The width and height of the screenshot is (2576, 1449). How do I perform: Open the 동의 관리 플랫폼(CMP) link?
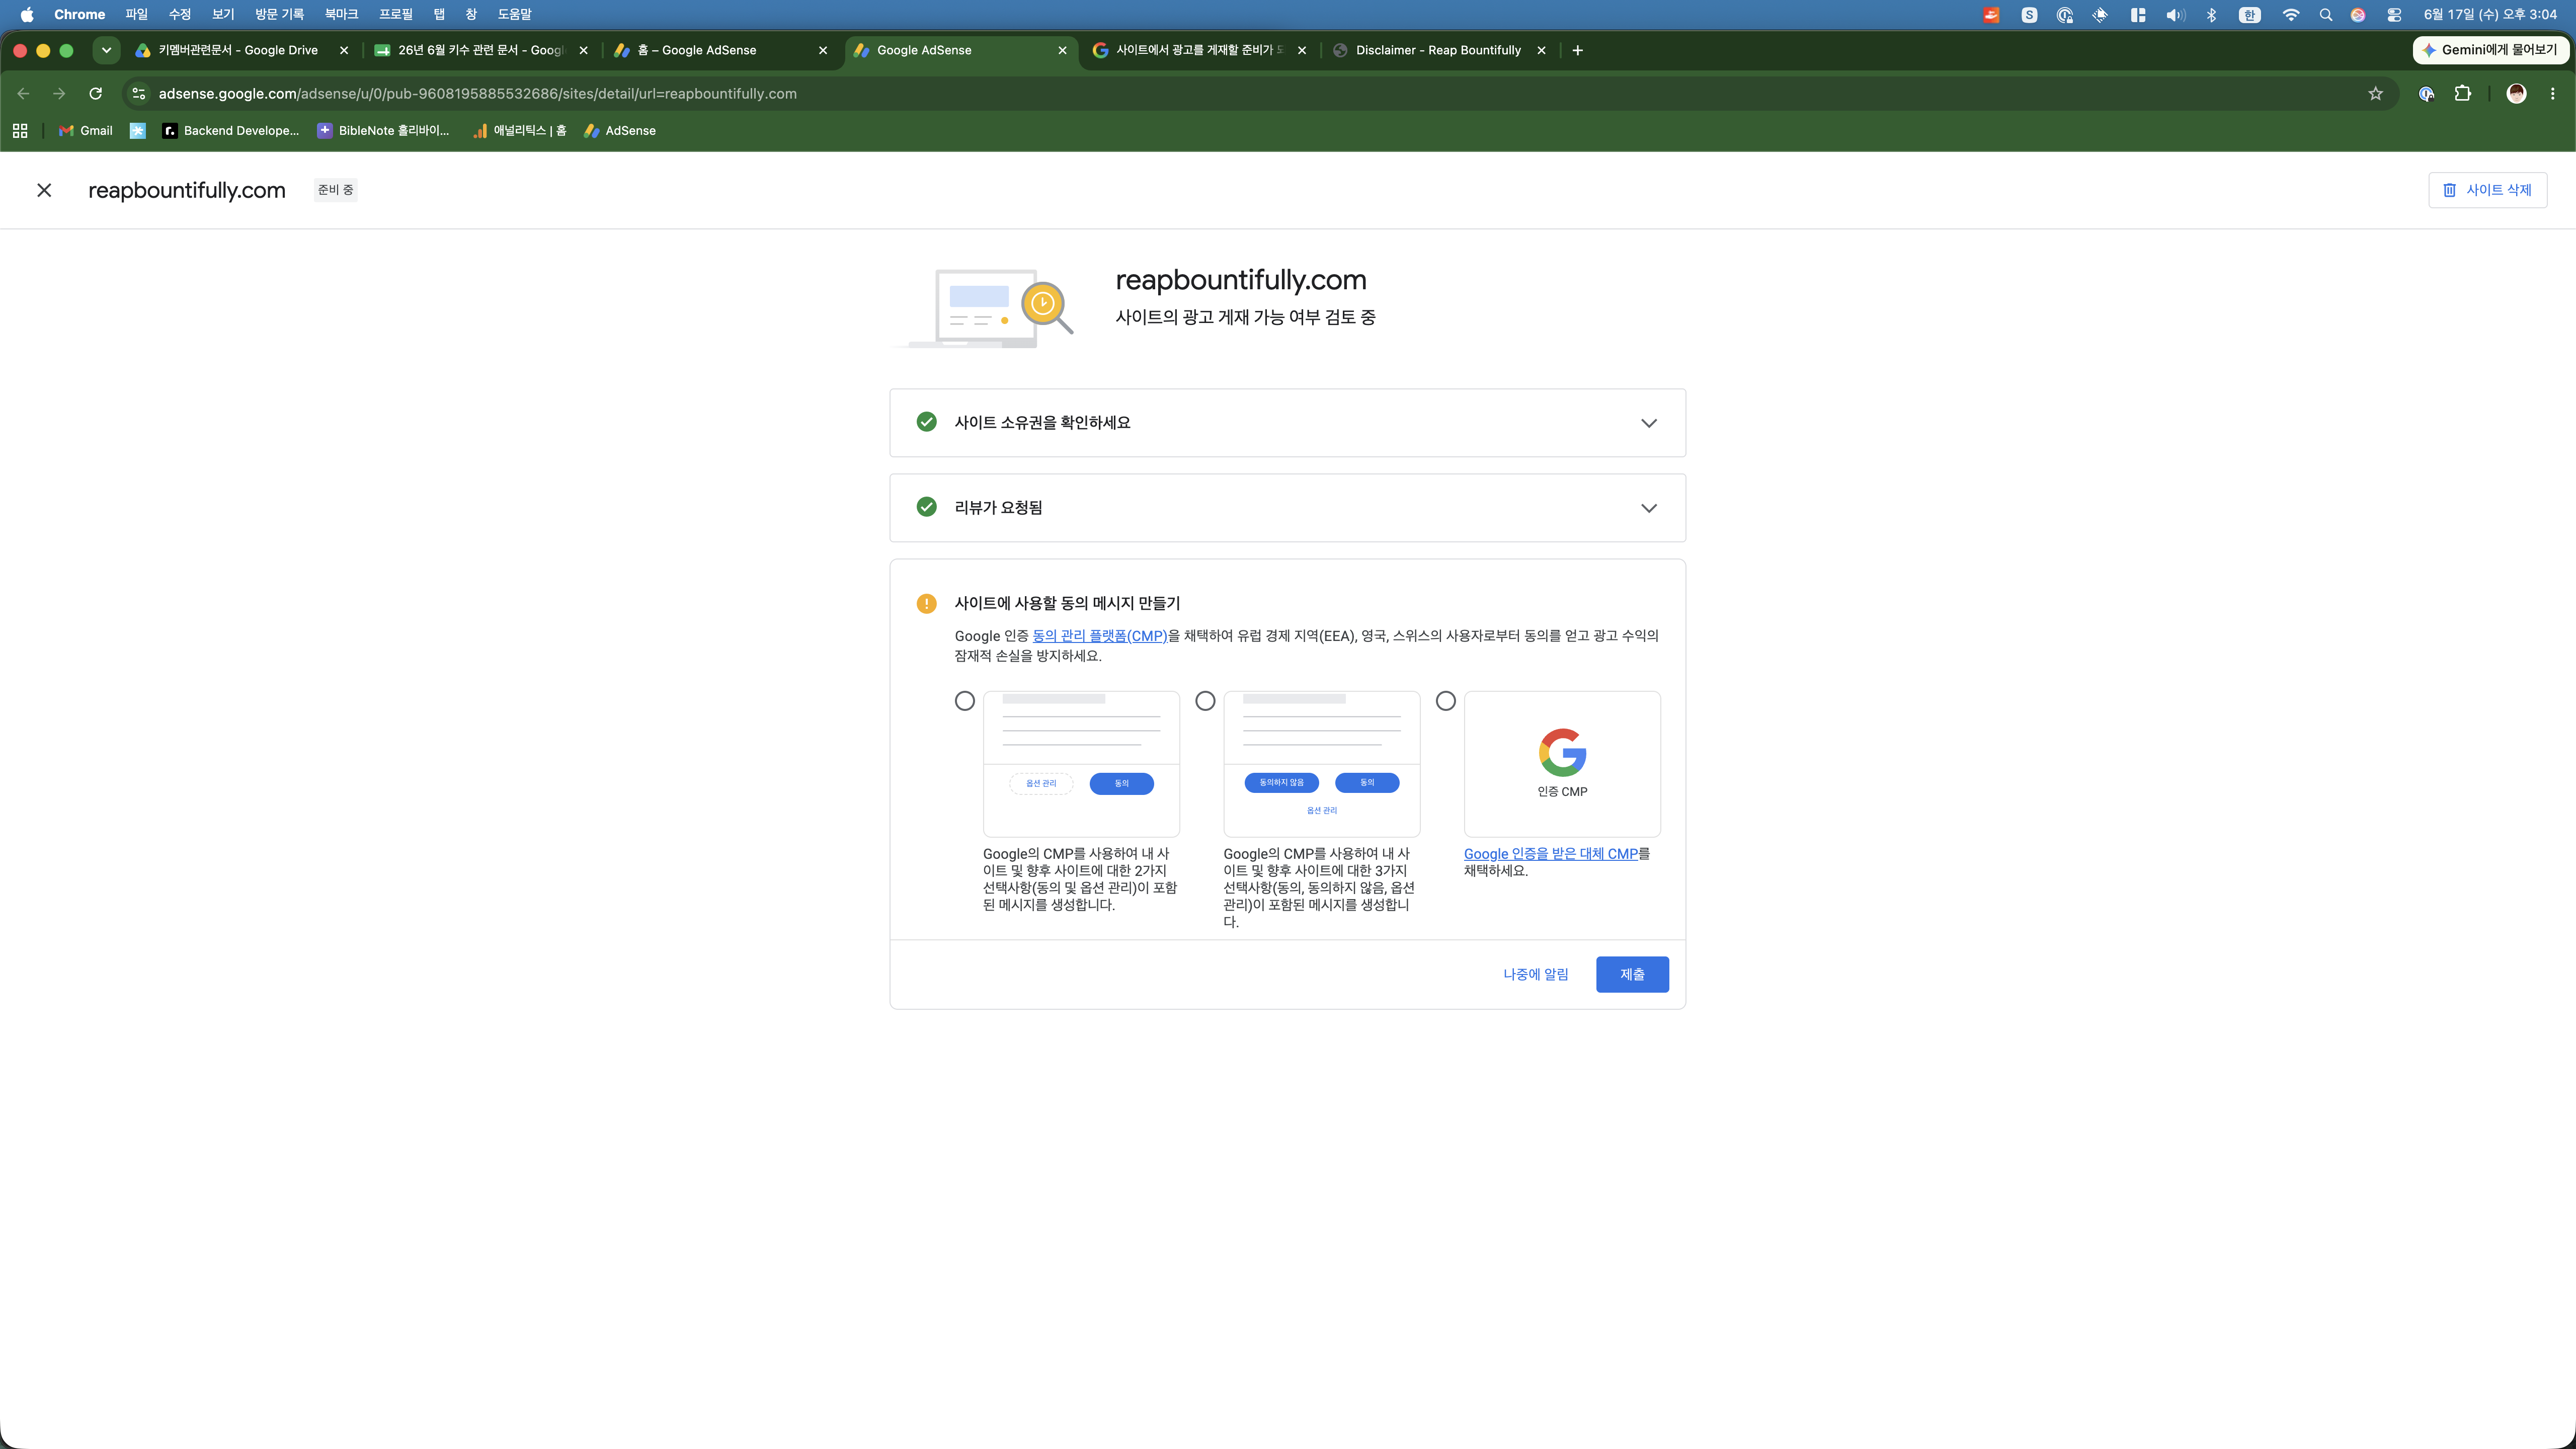click(x=1099, y=636)
